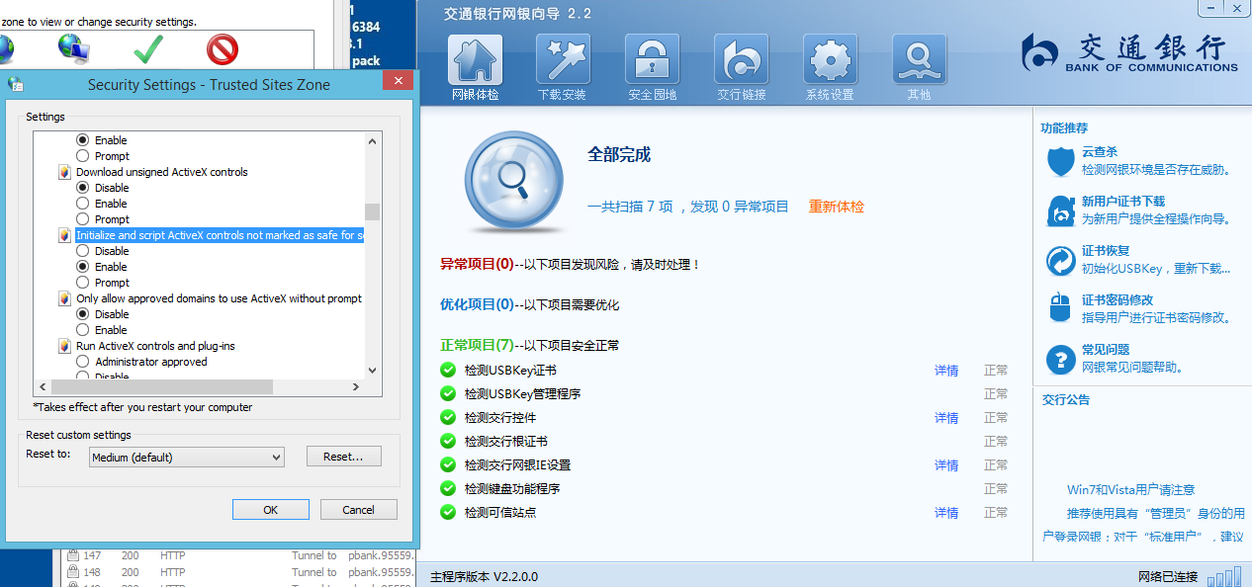Click green check icon for 检测可信站点
Screen dimensions: 1252x587
point(448,512)
